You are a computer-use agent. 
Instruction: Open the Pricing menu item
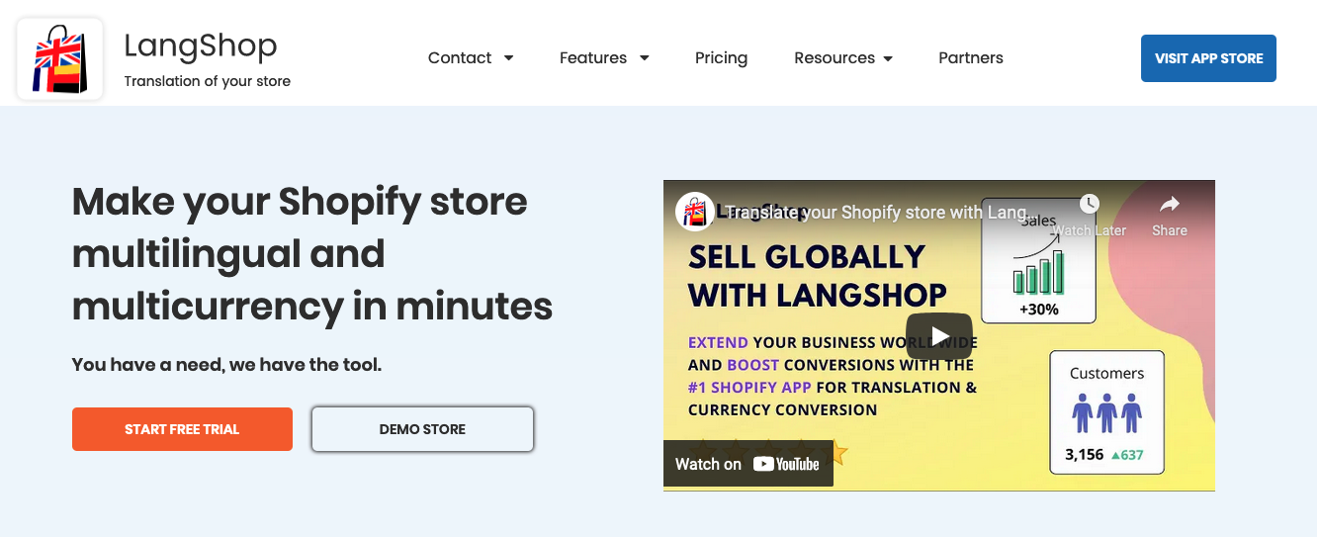[x=721, y=58]
